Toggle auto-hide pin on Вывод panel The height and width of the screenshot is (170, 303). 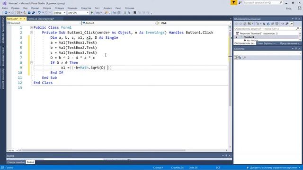point(226,155)
